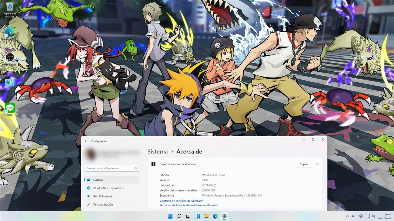Image resolution: width=394 pixels, height=221 pixels.
Task: Select the Settings gear in the taskbar
Action: 224,216
